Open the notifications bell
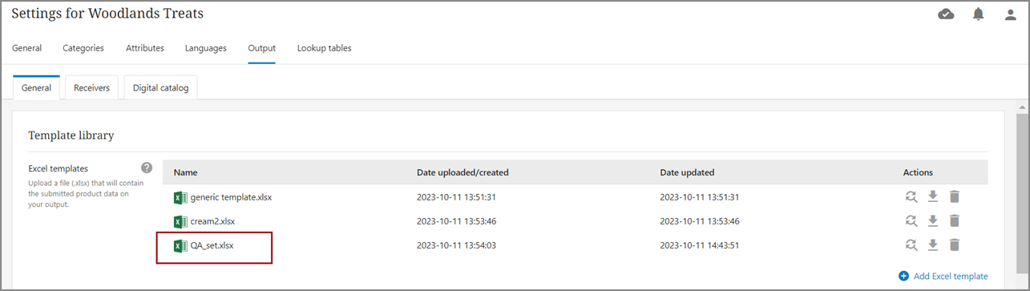This screenshot has width=1030, height=291. click(978, 14)
